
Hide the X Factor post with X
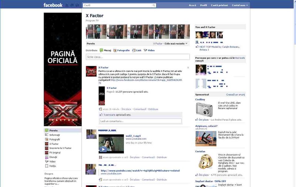pos(188,68)
